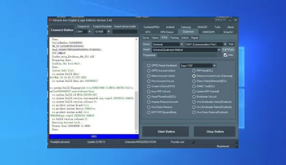Expand the Comport Baudrate 921600 dropdown
The height and width of the screenshot is (165, 286).
tap(108, 32)
